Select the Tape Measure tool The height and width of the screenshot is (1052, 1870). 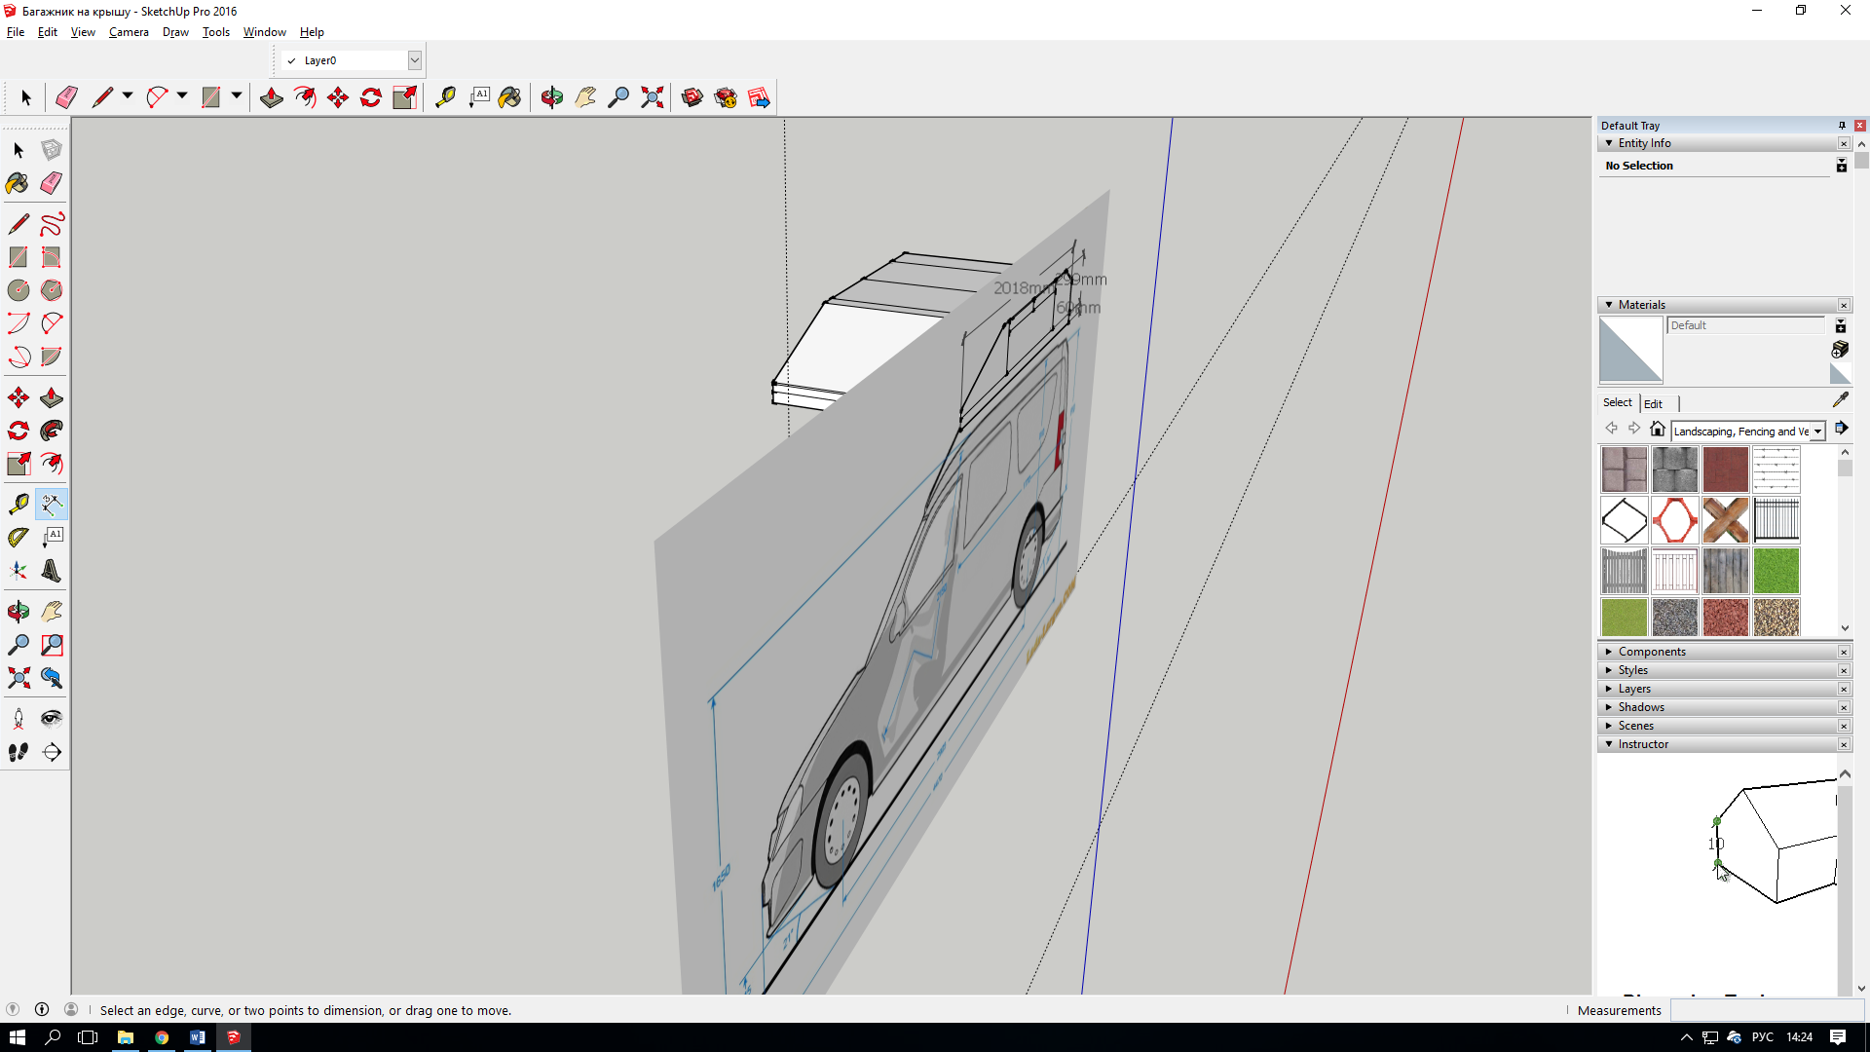pyautogui.click(x=19, y=505)
